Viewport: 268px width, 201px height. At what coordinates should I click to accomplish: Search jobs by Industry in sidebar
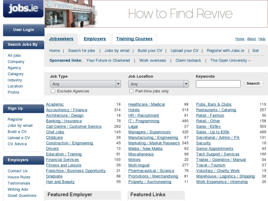point(15,80)
